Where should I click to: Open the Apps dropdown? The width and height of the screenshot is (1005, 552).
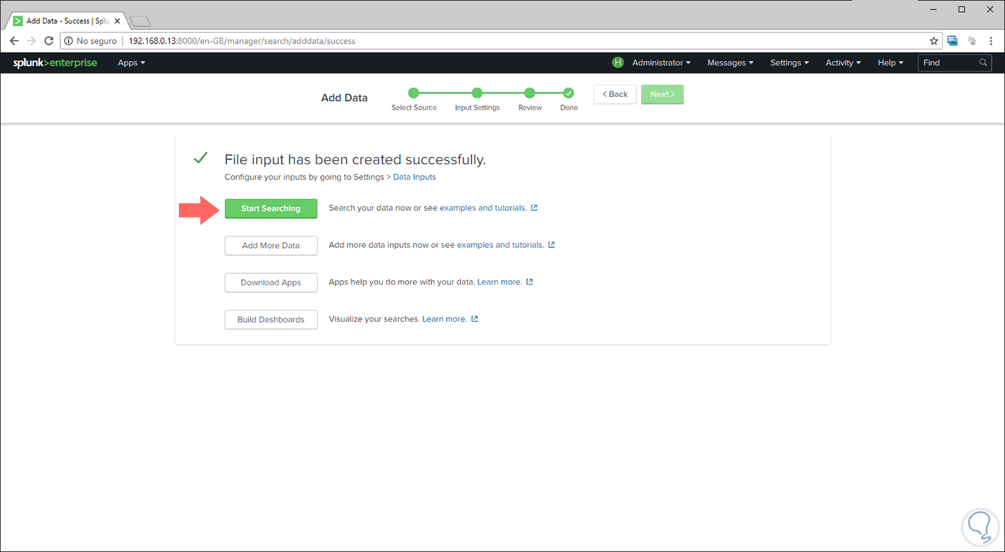pos(131,62)
